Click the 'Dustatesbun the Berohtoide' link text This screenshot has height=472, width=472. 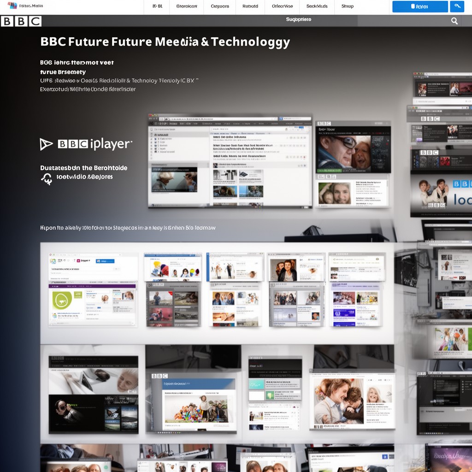[x=84, y=168]
